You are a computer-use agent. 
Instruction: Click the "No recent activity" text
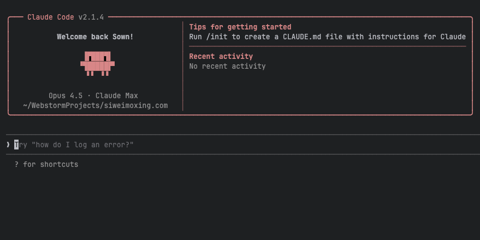[227, 66]
